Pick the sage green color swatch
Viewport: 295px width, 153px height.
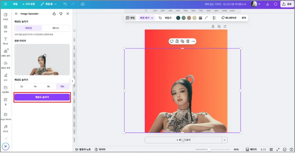[184, 18]
